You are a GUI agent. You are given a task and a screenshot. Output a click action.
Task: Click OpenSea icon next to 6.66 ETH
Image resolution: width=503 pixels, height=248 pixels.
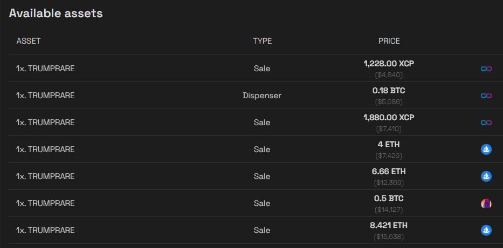486,176
